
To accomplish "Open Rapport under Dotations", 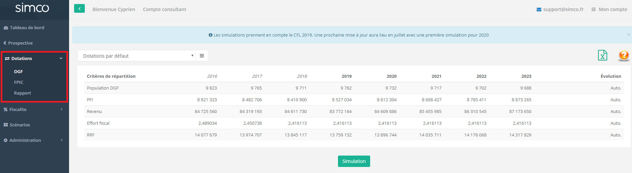I will [x=22, y=93].
